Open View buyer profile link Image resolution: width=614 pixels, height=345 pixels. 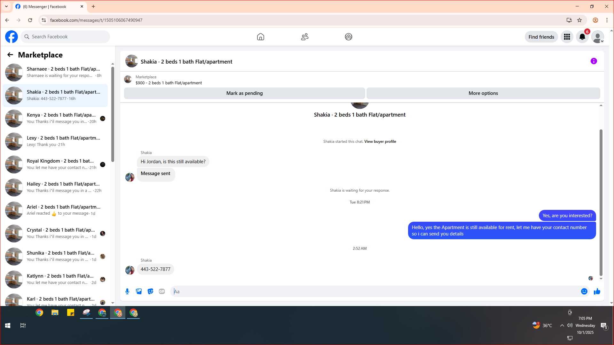(380, 142)
